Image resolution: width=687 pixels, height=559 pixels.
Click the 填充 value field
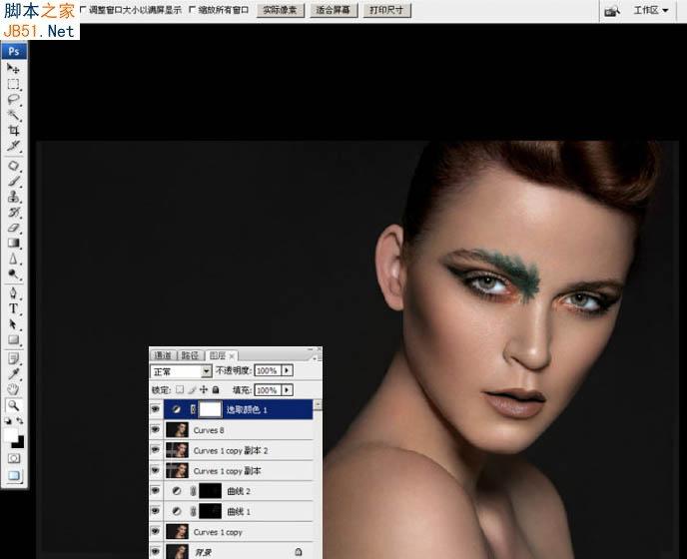[268, 390]
